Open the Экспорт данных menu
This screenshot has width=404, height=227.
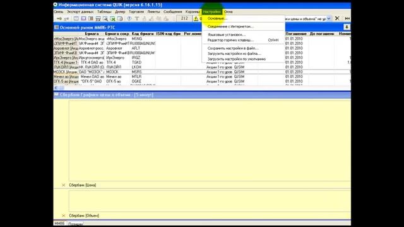(80, 12)
